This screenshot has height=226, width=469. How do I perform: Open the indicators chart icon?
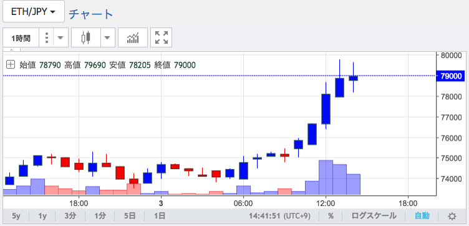point(133,37)
